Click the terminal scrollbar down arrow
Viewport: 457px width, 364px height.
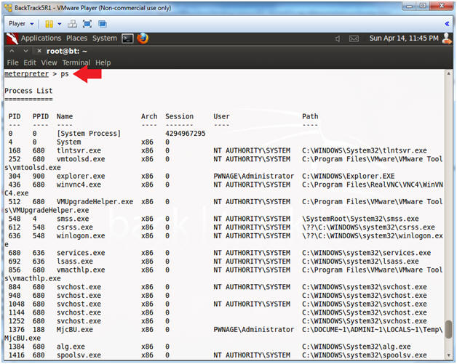click(x=448, y=355)
